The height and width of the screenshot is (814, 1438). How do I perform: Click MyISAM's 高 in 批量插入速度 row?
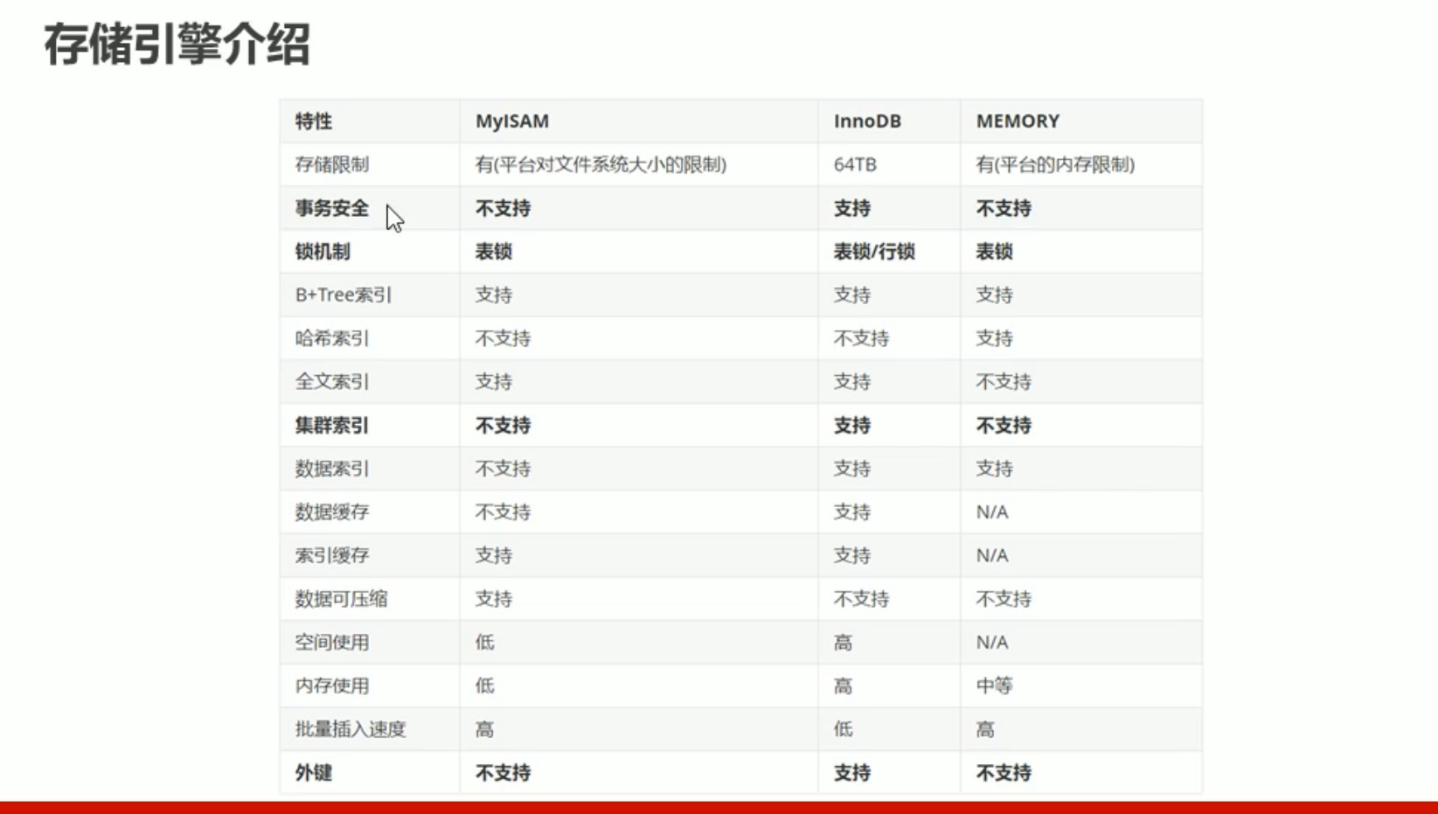(x=485, y=729)
